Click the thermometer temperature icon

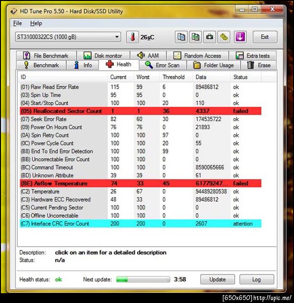(132, 37)
